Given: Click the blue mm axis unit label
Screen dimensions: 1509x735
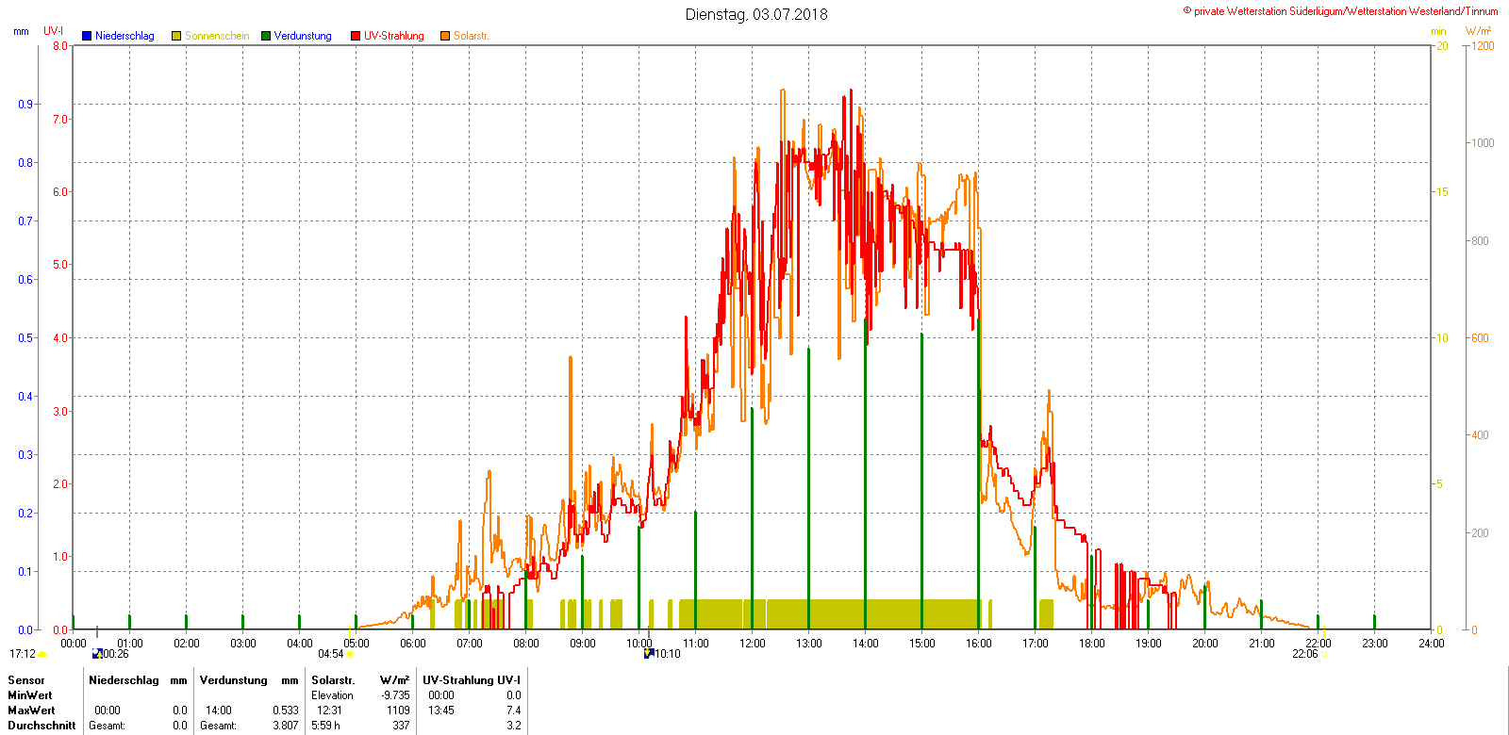Looking at the screenshot, I should coord(21,31).
